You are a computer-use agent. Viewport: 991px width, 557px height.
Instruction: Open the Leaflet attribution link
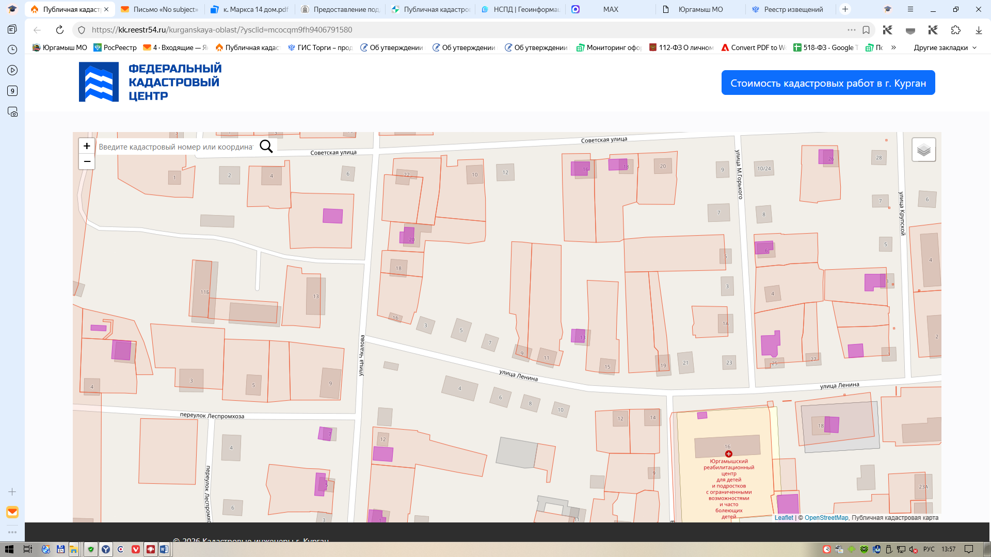pos(784,518)
